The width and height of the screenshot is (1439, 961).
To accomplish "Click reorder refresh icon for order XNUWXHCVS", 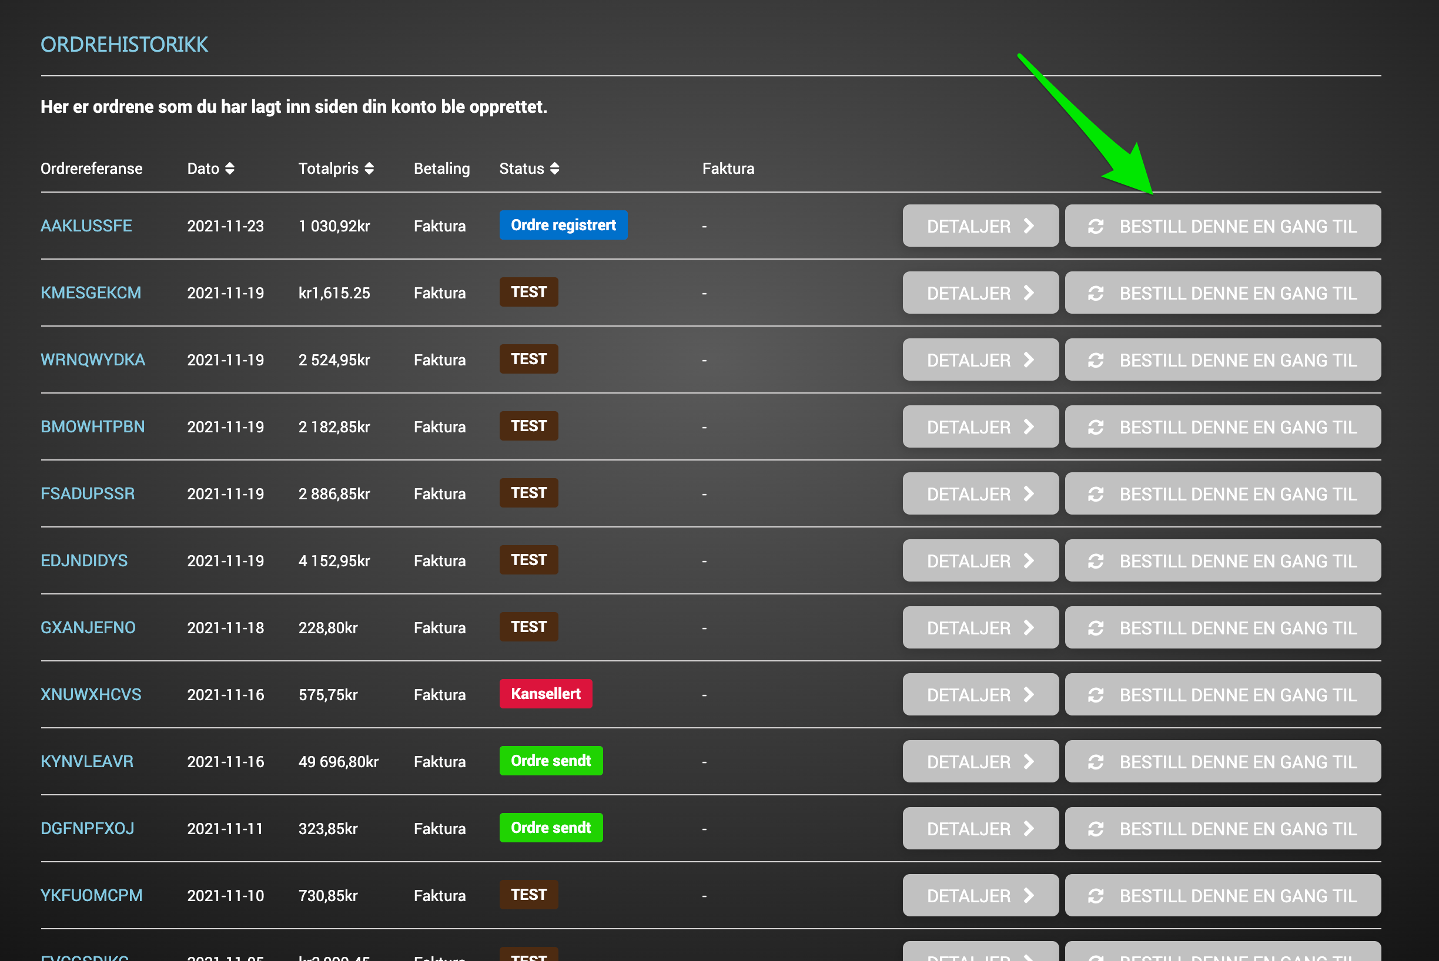I will pos(1096,695).
